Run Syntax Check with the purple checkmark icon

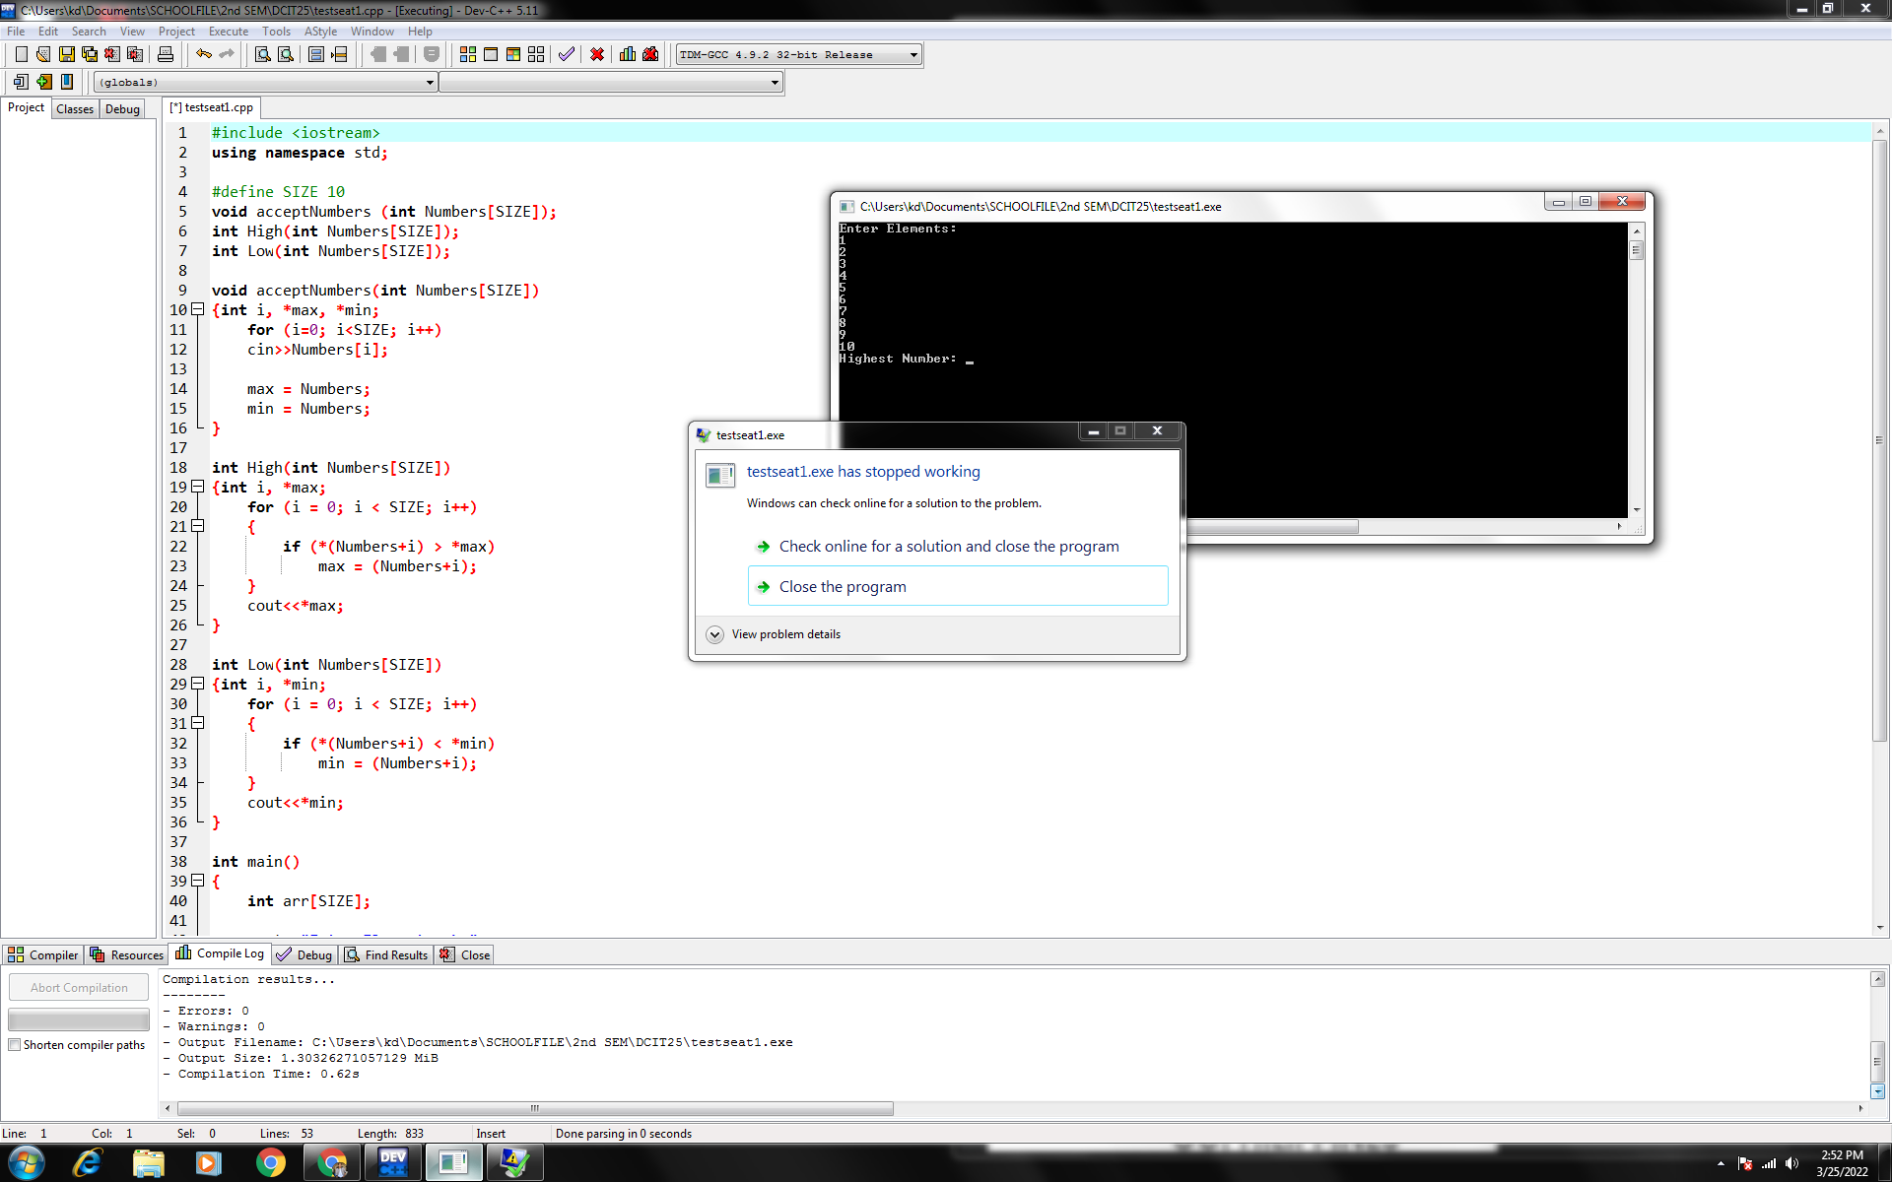567,54
